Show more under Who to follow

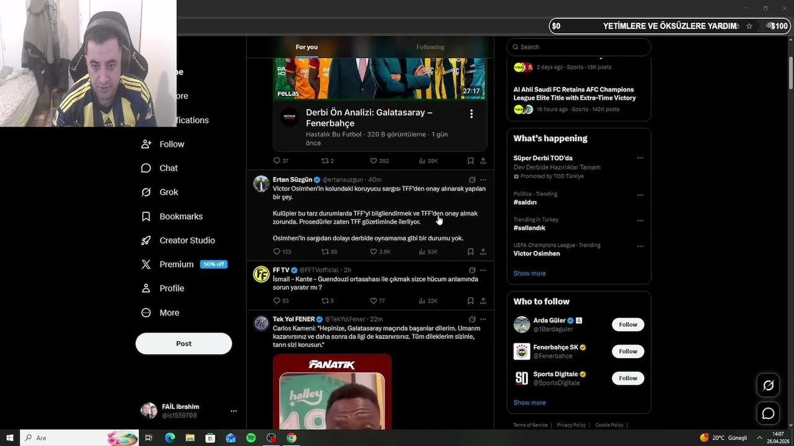click(x=529, y=403)
